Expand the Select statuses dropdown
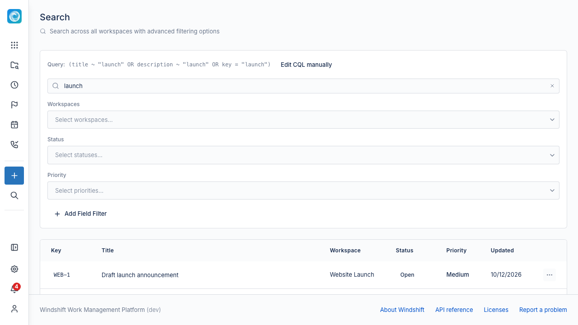578x325 pixels. (x=303, y=155)
